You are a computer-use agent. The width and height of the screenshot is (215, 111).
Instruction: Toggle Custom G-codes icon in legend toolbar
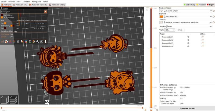click(34, 42)
